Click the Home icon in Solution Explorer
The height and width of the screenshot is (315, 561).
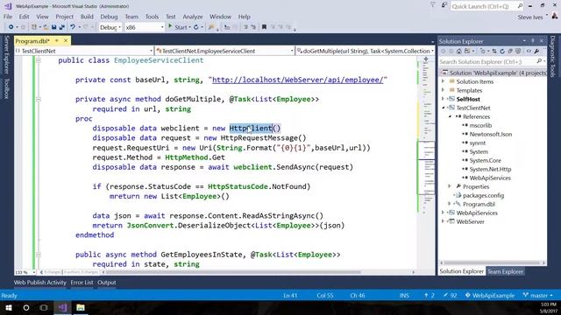click(x=459, y=52)
